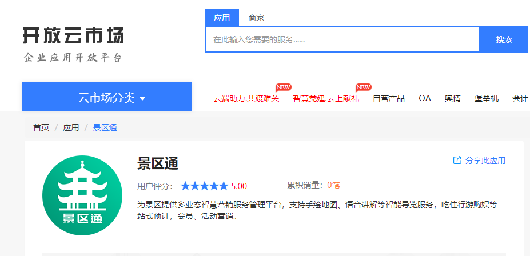Click the share icon beside 分享此应用
This screenshot has width=530, height=256.
(457, 161)
